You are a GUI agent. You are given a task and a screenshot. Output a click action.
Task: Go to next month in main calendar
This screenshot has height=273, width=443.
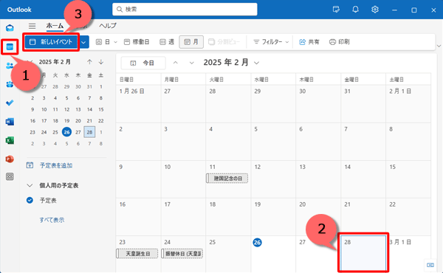[x=192, y=63]
